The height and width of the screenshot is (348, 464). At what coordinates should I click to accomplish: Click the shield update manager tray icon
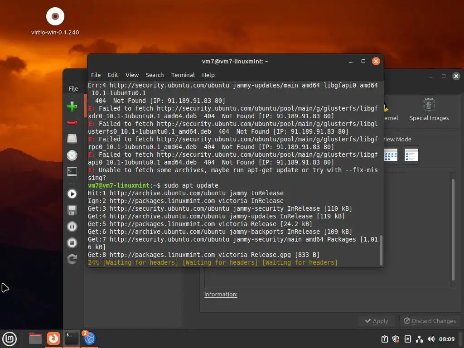click(x=396, y=339)
